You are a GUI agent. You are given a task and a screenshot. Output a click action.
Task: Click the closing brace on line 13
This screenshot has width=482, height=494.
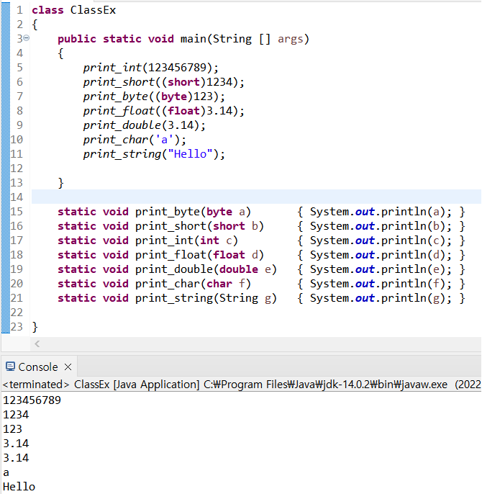[60, 183]
